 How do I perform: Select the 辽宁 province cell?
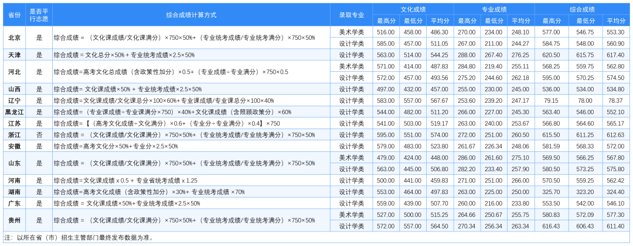[x=15, y=101]
